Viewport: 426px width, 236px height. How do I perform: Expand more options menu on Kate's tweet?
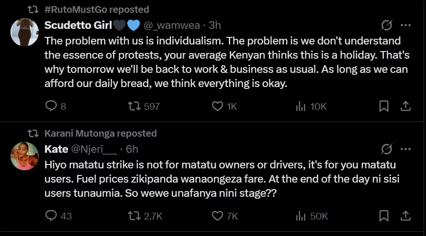click(x=406, y=149)
